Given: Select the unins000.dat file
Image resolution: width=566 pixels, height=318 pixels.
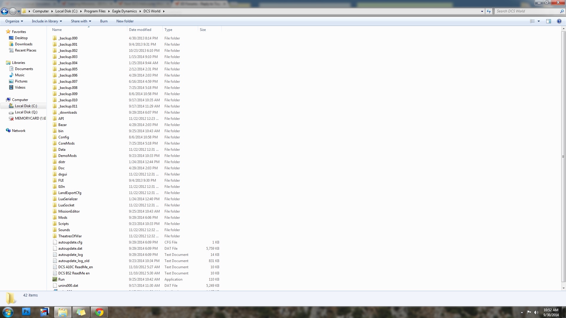Looking at the screenshot, I should (x=68, y=286).
